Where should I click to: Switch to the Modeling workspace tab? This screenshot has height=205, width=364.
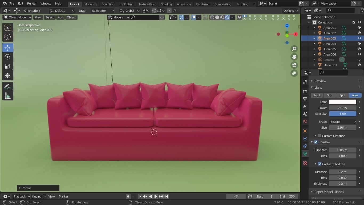coord(90,4)
